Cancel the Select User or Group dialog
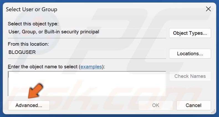 click(193, 105)
